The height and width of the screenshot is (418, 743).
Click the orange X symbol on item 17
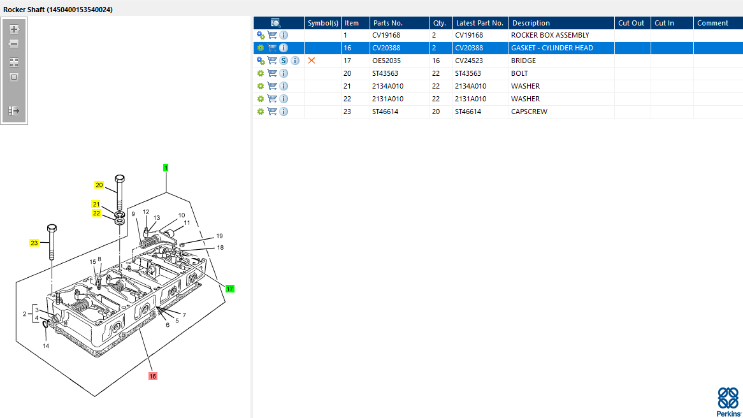[x=312, y=61]
